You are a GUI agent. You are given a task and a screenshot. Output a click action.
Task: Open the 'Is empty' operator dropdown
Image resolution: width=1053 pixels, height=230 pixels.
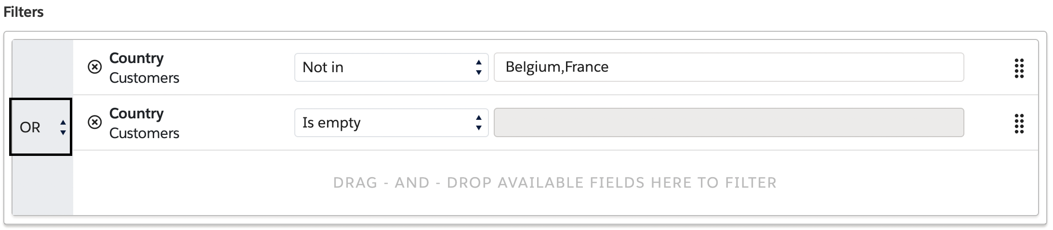391,123
